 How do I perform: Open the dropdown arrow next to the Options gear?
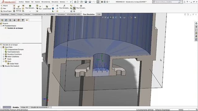[109, 2]
